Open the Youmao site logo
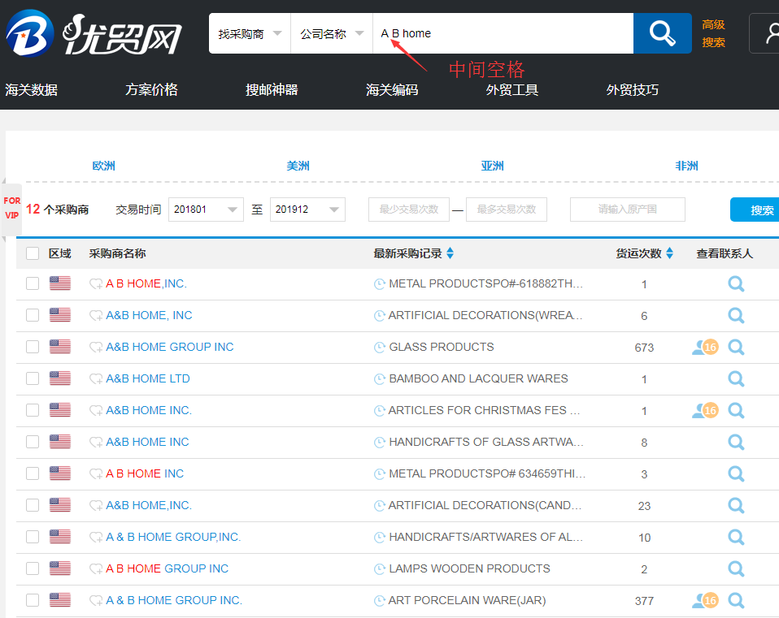Image resolution: width=779 pixels, height=618 pixels. click(94, 34)
